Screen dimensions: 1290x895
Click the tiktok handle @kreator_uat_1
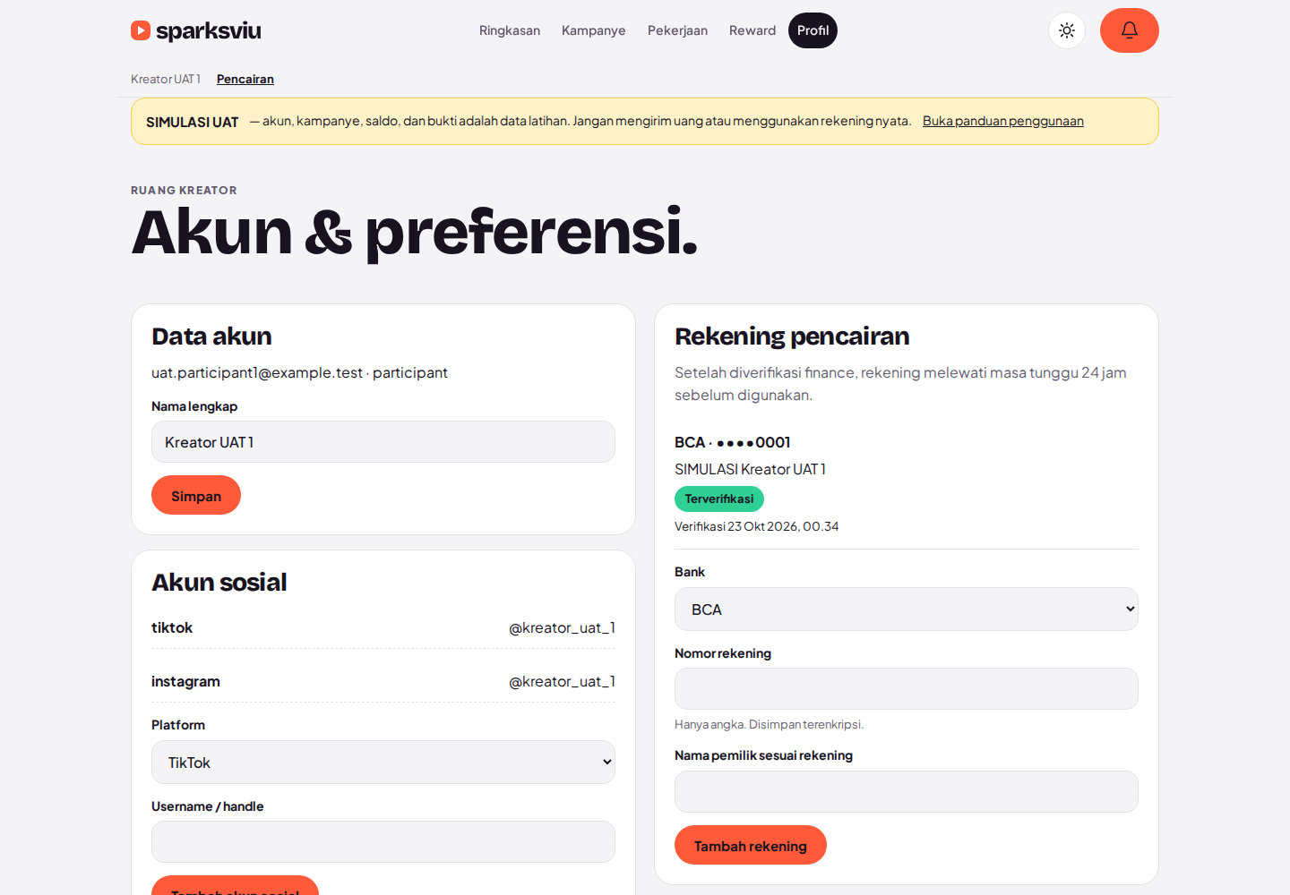(562, 628)
